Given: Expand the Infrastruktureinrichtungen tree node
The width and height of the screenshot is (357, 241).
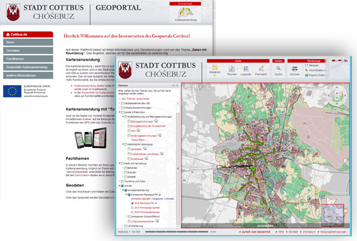Looking at the screenshot, I should click(119, 108).
